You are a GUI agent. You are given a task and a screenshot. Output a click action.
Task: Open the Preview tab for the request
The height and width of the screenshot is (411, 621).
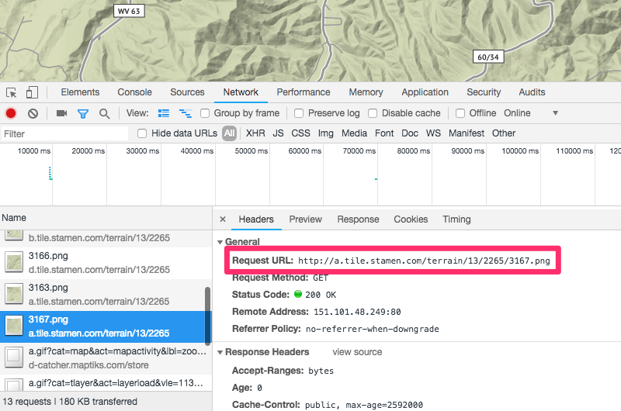coord(305,219)
